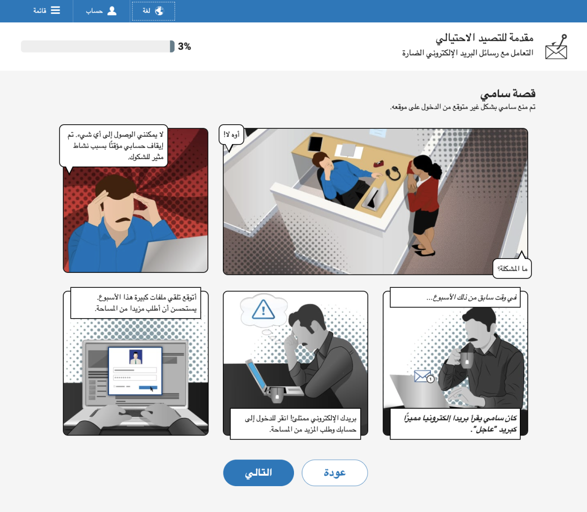Click the envelope notification icon on laptop
Screen dimensions: 587x512
click(424, 376)
